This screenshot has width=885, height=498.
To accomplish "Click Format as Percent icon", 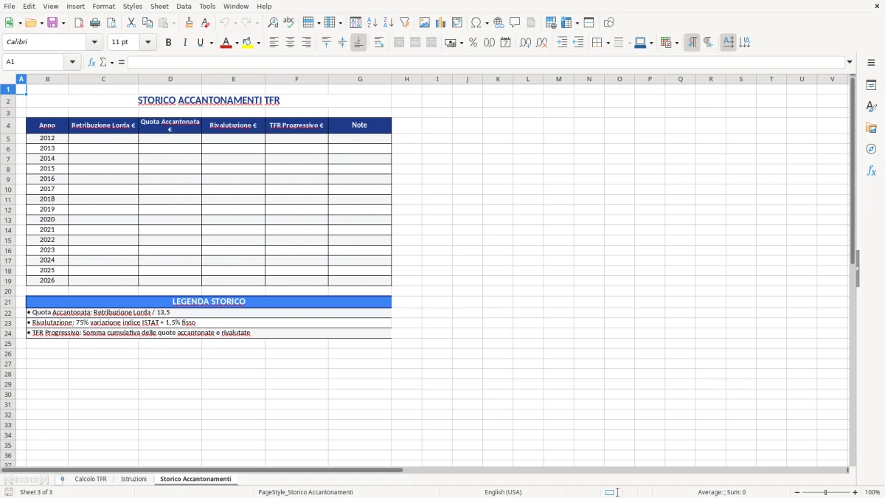I will (x=473, y=43).
